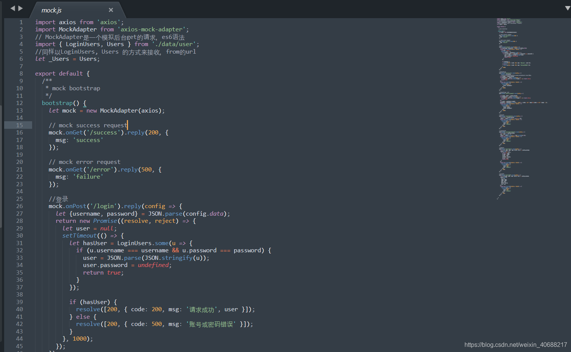Open the CSDN blog link watermark

tap(515, 344)
